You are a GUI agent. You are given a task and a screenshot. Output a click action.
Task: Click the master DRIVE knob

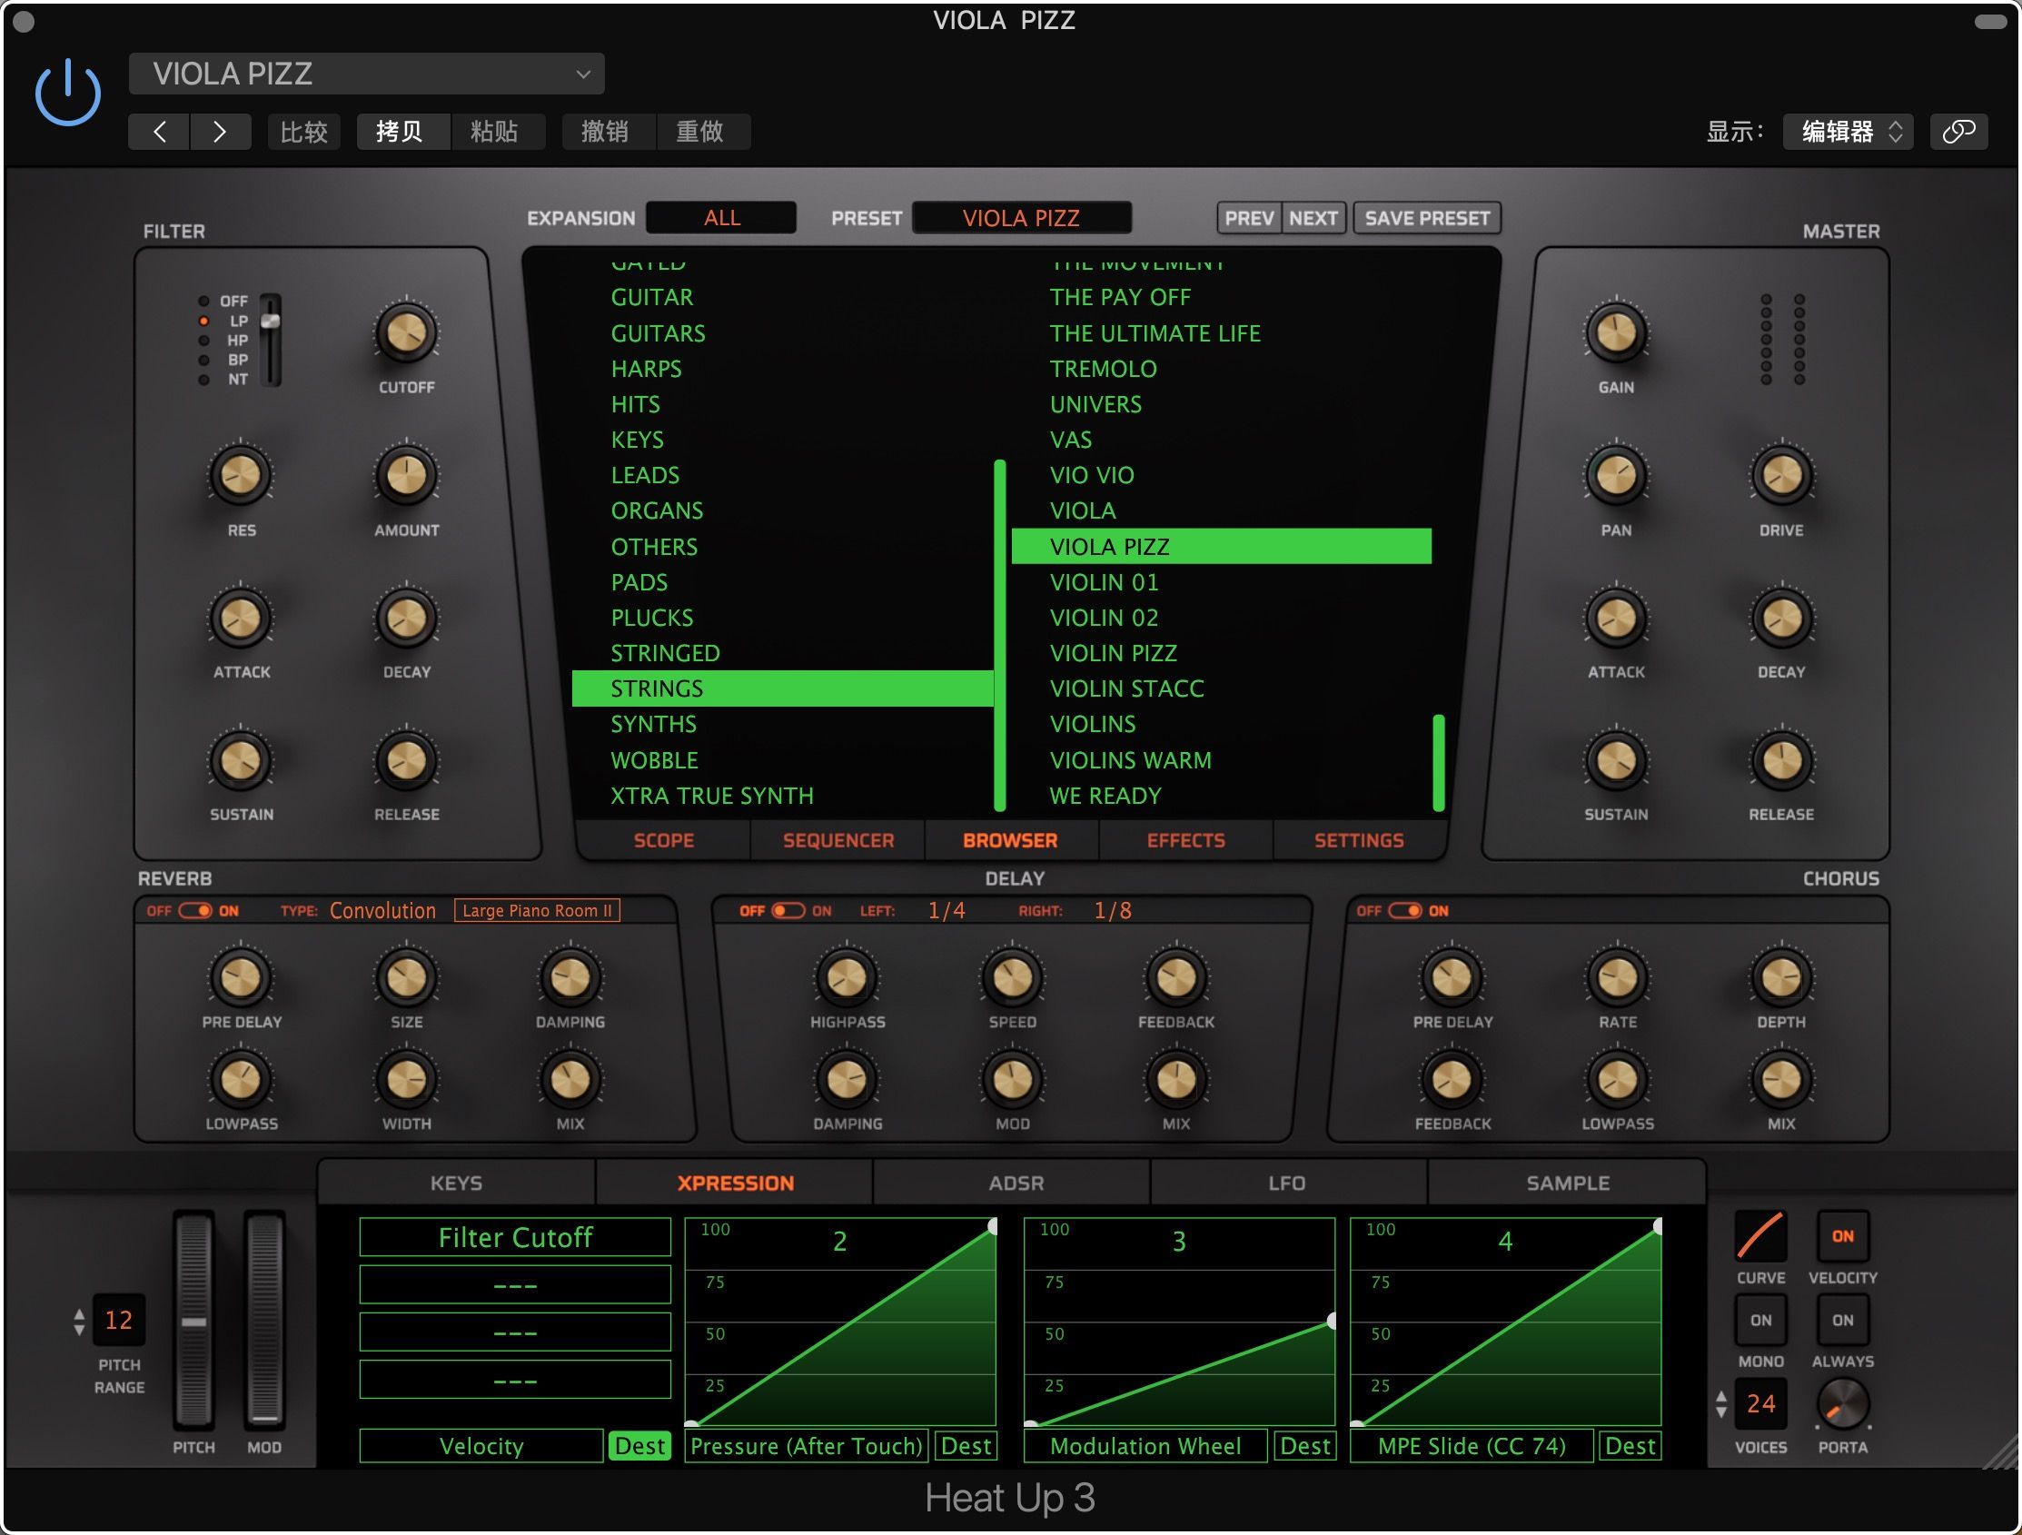(1780, 475)
